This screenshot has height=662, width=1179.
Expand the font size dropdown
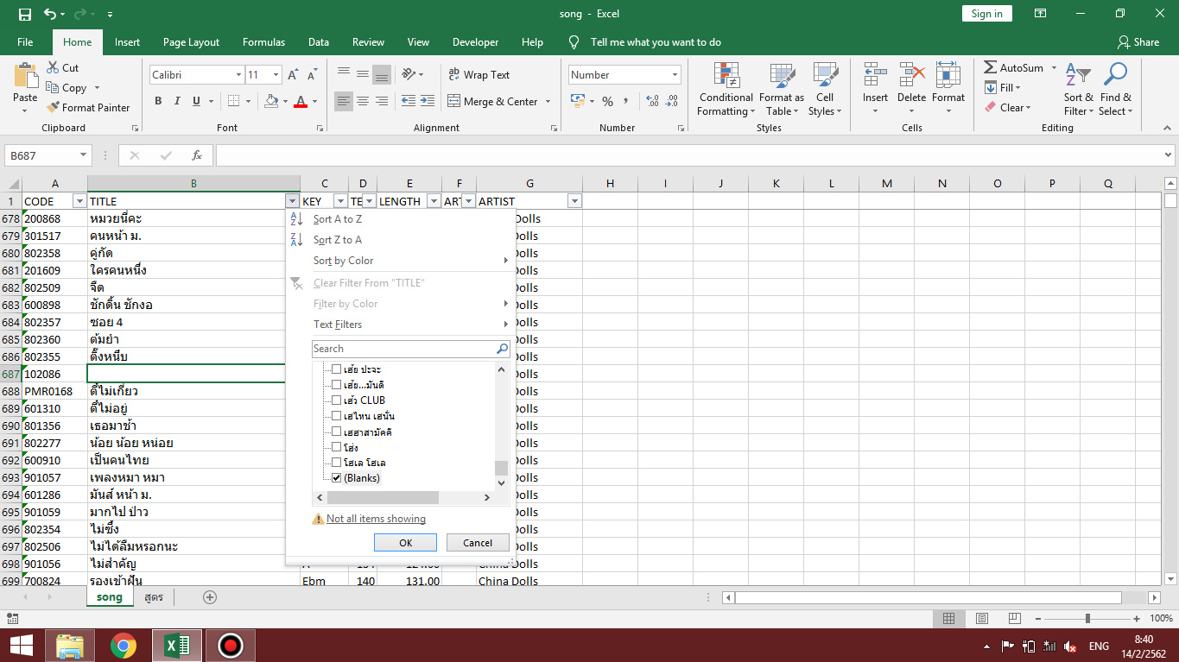(x=276, y=75)
